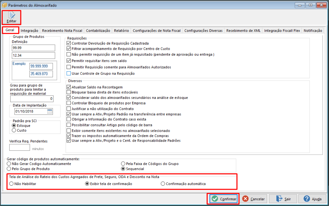Select Custo as Padrão pra SCI

(14, 130)
